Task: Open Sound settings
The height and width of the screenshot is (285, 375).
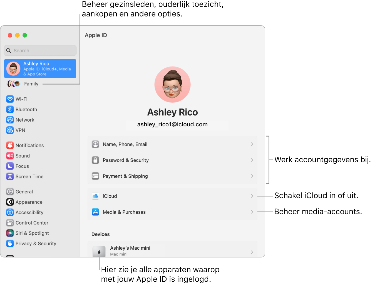Action: pos(10,156)
